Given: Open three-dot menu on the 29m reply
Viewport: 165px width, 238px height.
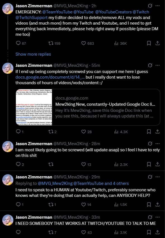Looking at the screenshot, I should click(157, 177).
